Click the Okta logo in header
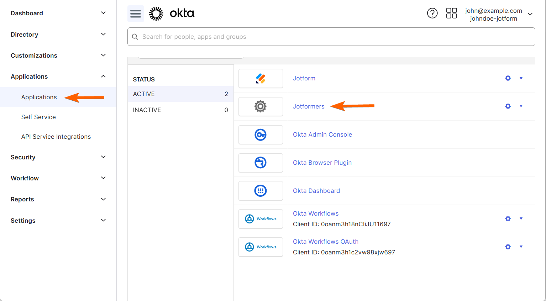Image resolution: width=546 pixels, height=301 pixels. [x=172, y=14]
